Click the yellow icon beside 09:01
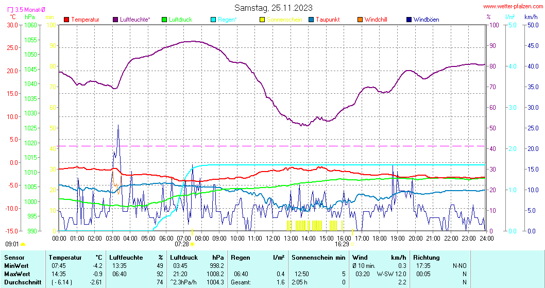The width and height of the screenshot is (545, 288). (x=23, y=244)
